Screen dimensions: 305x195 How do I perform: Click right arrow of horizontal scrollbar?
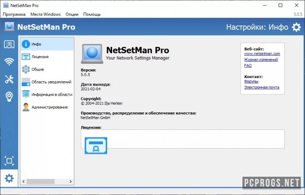(71, 182)
